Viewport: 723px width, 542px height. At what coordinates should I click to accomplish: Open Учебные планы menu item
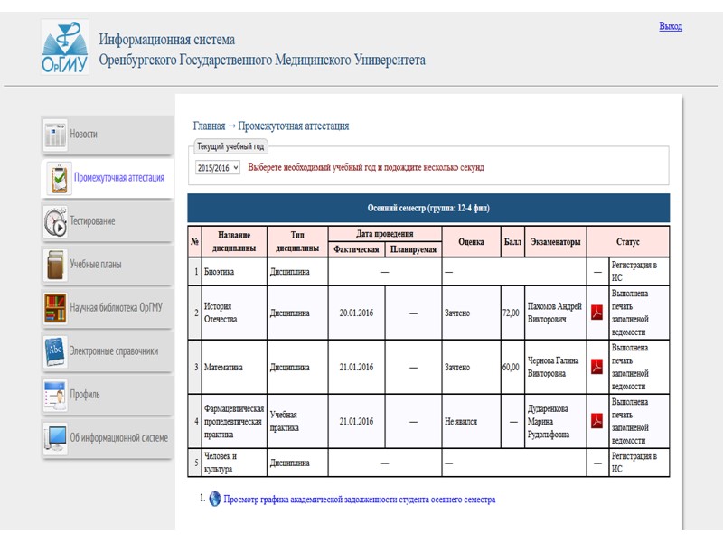(108, 265)
